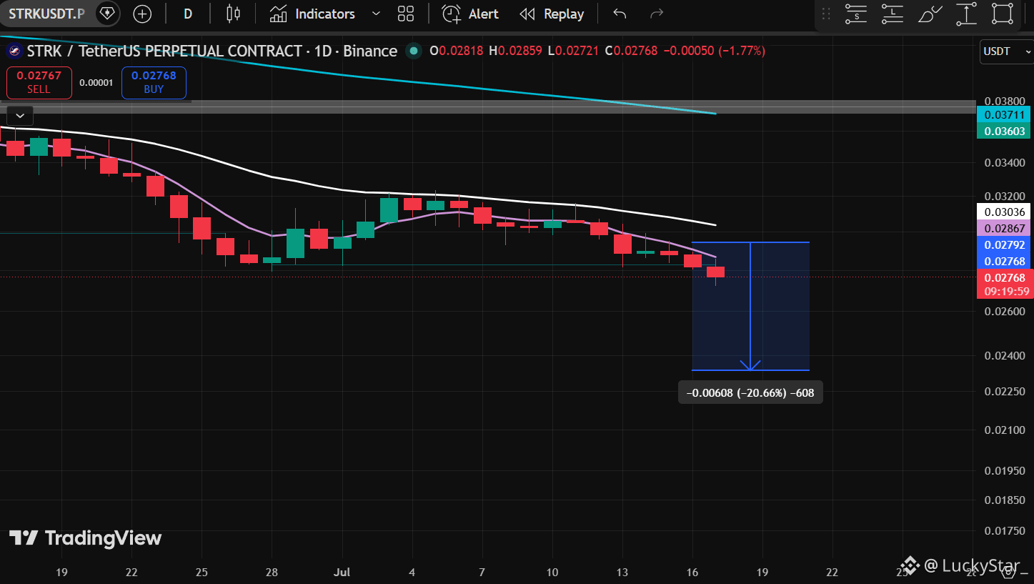Expand the favorite indicators dropdown arrow
Viewport: 1034px width, 584px height.
tap(377, 14)
